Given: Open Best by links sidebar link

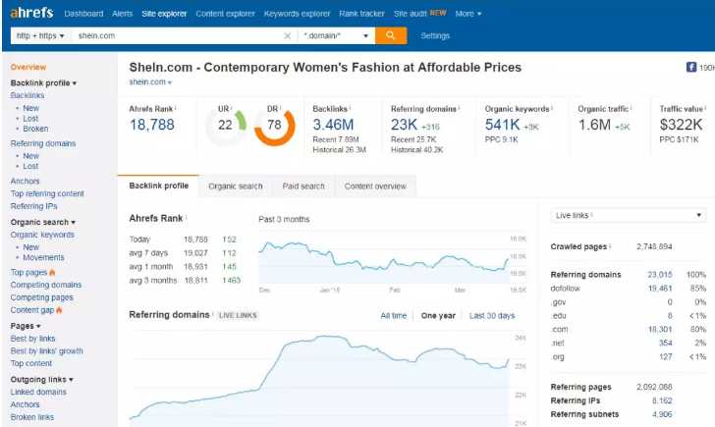Looking at the screenshot, I should pyautogui.click(x=32, y=338).
